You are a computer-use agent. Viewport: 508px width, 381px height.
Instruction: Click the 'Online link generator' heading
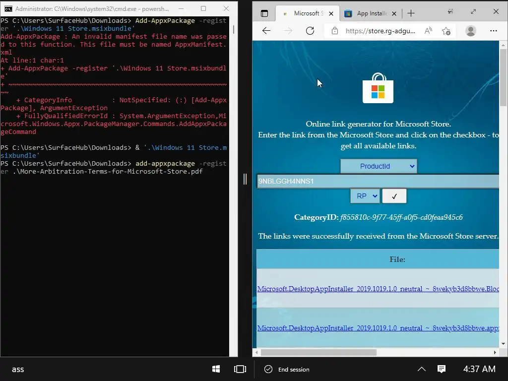[378, 124]
